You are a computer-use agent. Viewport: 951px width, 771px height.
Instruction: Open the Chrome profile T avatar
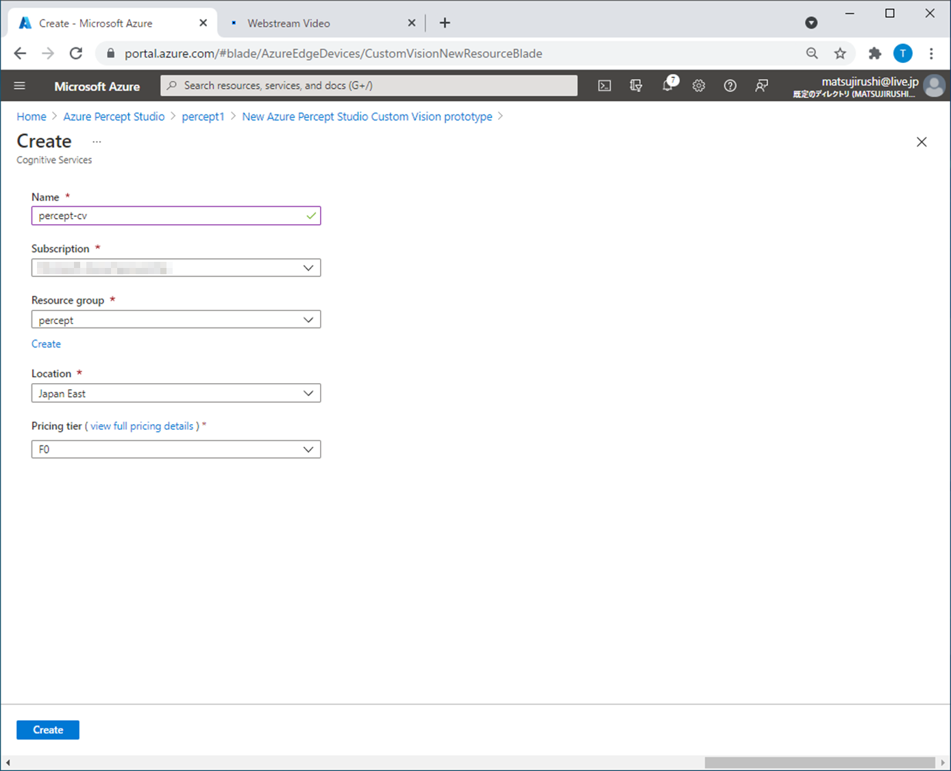(x=903, y=53)
